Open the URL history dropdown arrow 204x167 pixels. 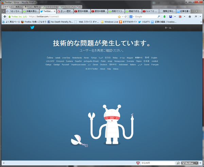122,17
